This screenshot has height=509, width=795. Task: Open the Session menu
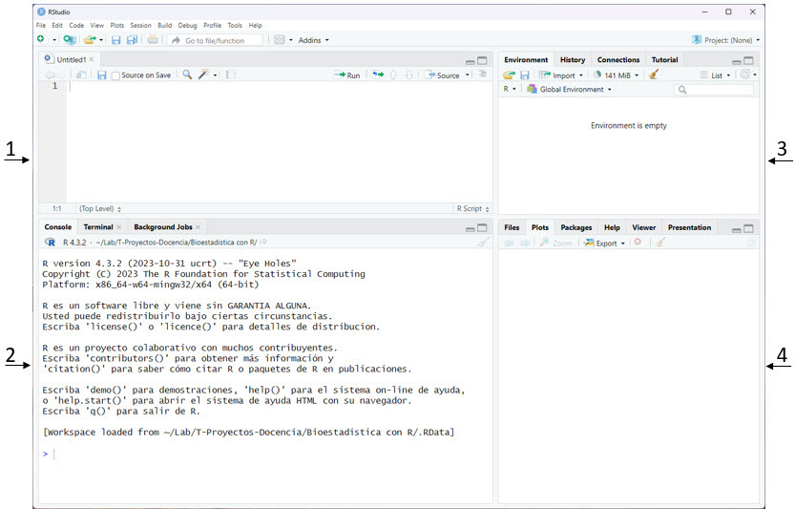[x=140, y=25]
